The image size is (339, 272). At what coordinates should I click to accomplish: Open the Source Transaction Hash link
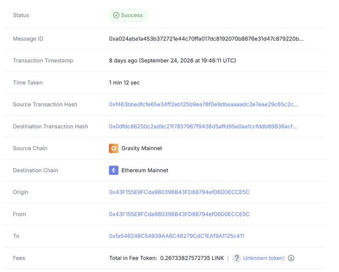tap(203, 104)
